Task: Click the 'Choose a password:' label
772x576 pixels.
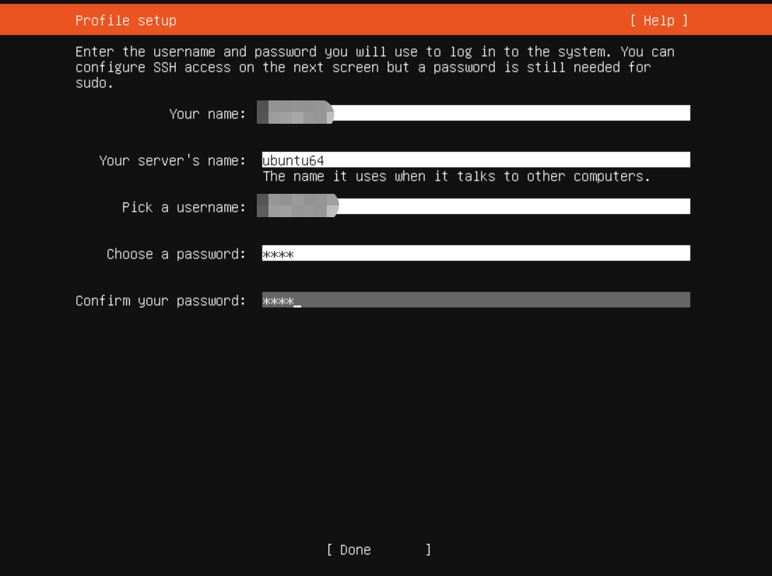Action: (x=176, y=254)
